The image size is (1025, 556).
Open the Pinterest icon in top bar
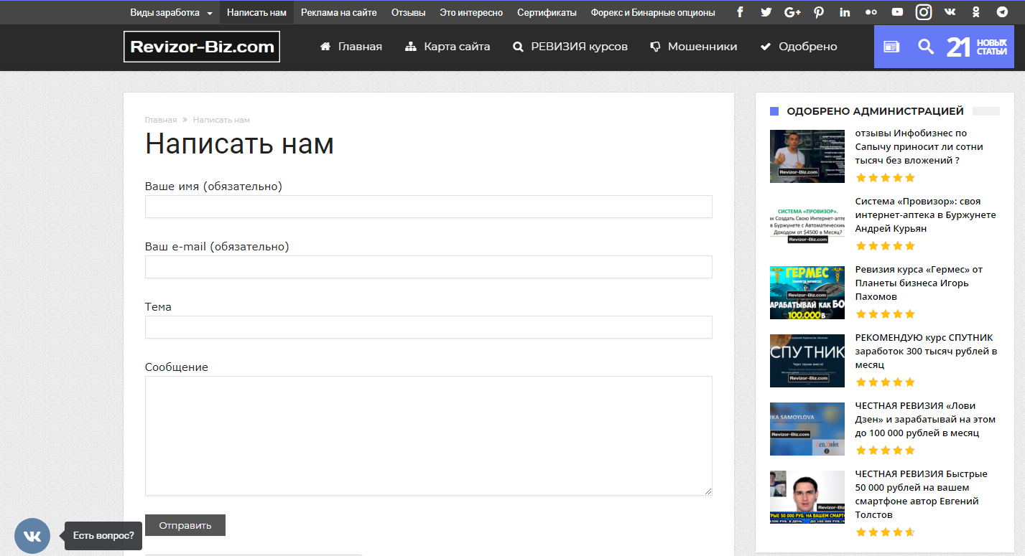[819, 12]
